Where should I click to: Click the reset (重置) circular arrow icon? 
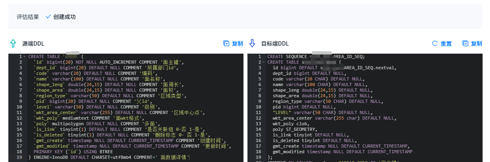click(x=435, y=44)
